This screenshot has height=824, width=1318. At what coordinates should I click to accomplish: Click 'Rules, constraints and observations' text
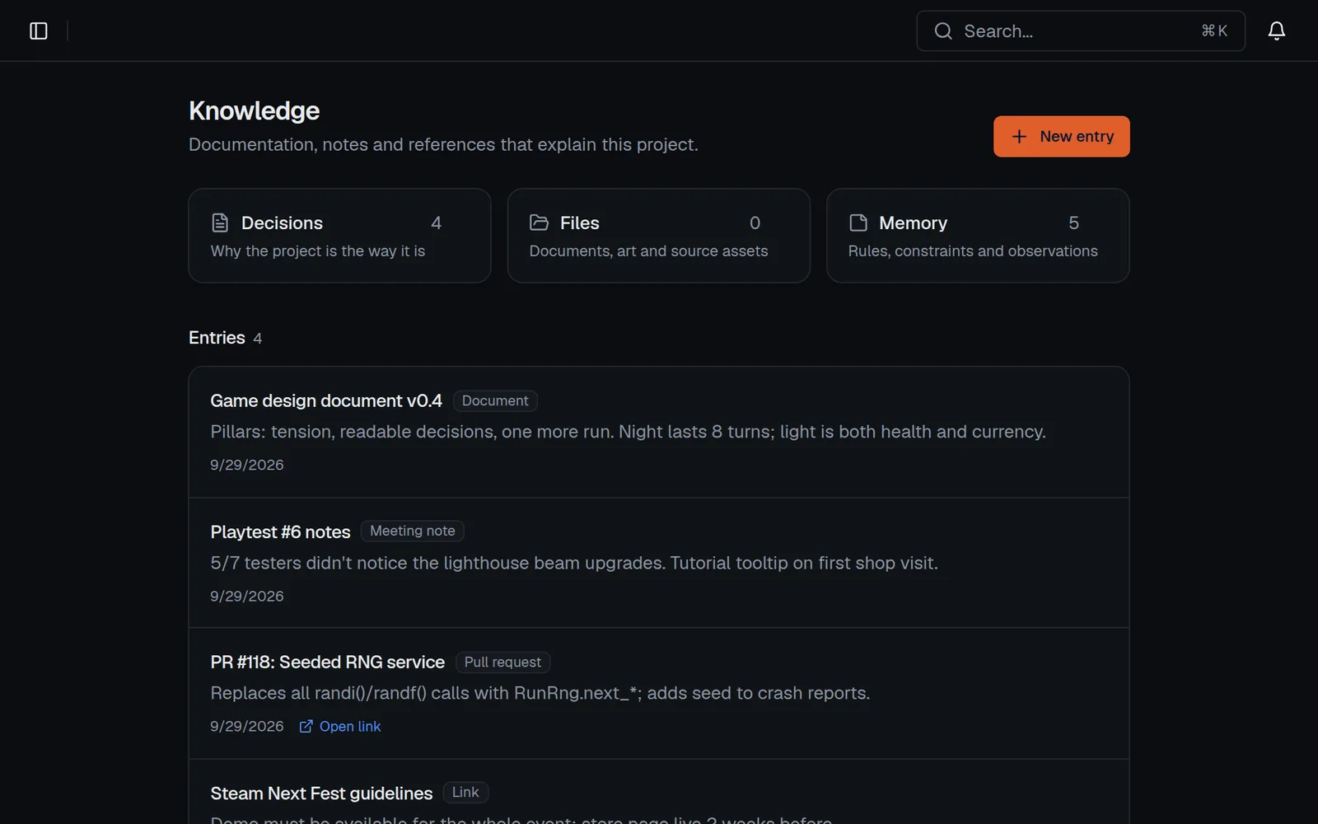(973, 251)
